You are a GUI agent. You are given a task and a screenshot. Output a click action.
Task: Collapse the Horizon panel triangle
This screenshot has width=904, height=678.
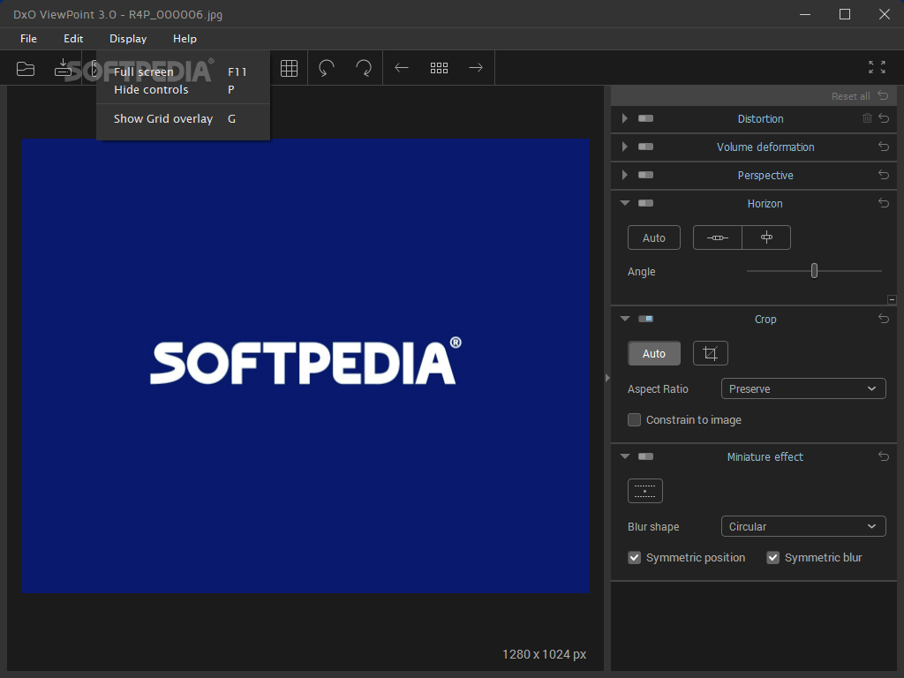(625, 203)
